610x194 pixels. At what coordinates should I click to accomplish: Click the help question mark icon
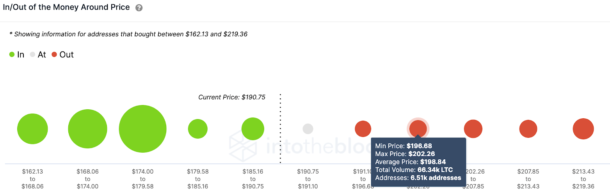139,8
